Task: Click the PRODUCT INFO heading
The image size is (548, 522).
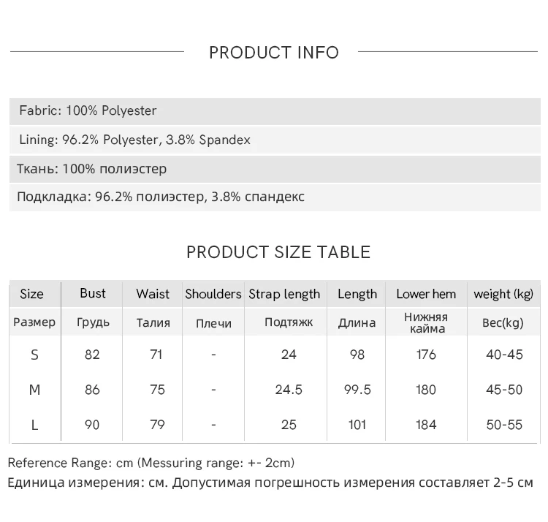Action: click(x=274, y=53)
